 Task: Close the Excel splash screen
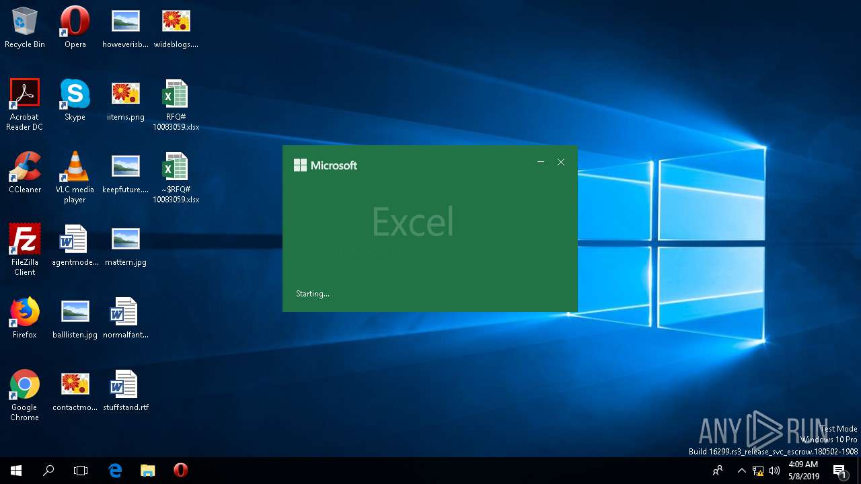(561, 162)
